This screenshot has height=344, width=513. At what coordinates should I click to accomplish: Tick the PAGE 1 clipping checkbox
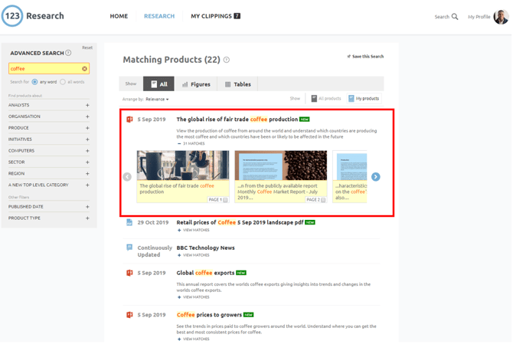(225, 200)
